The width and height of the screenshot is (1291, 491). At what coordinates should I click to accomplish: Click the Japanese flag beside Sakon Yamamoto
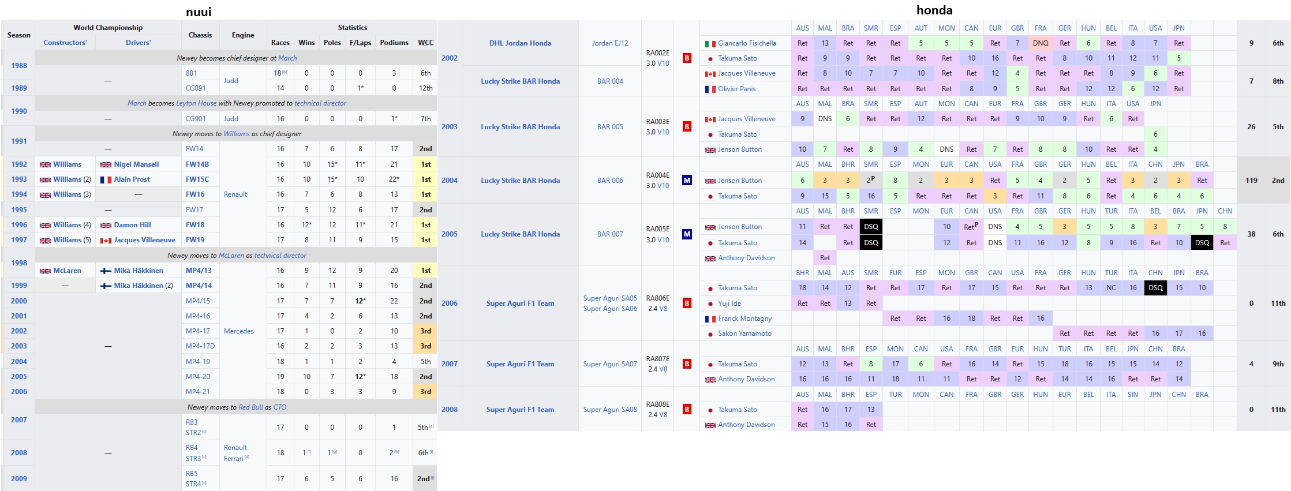[710, 333]
